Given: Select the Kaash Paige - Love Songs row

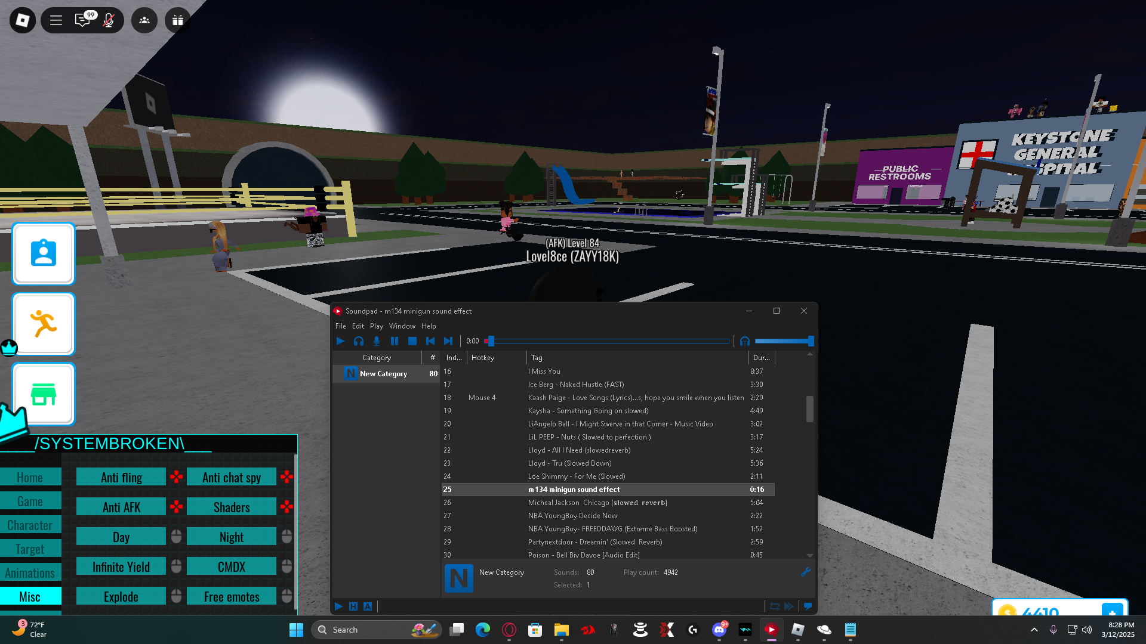Looking at the screenshot, I should (608, 398).
